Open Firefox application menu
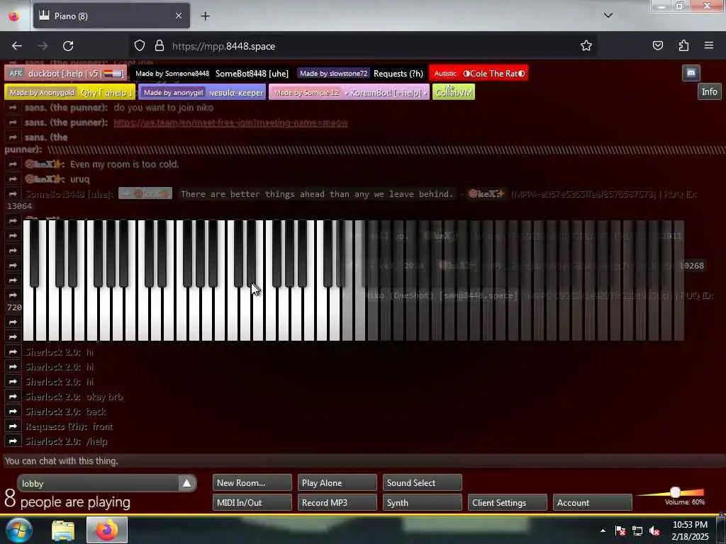The height and width of the screenshot is (544, 726). (709, 46)
